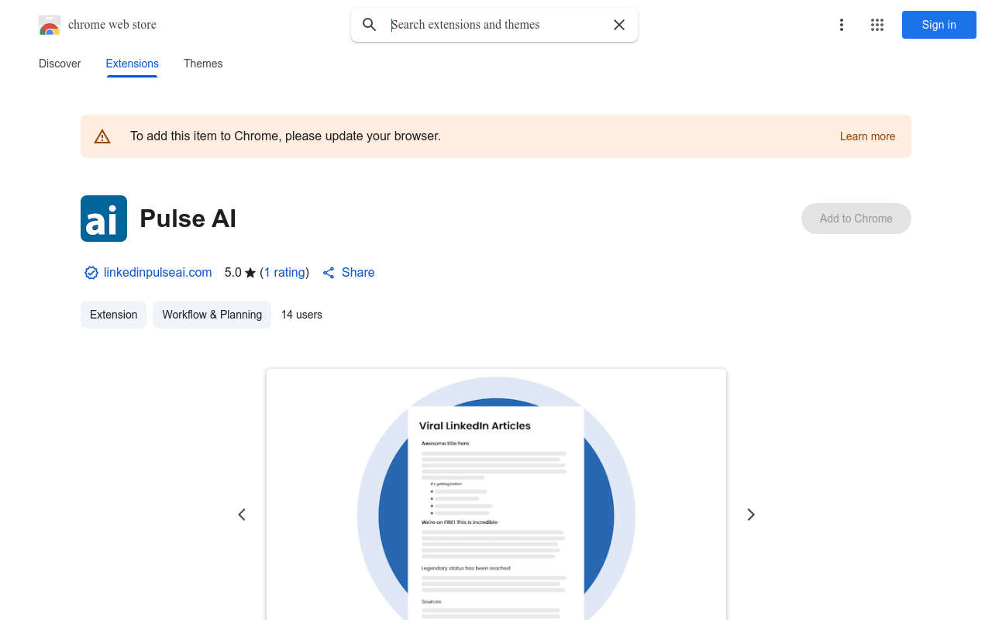Screen dimensions: 992x620
Task: Click the Share icon
Action: click(x=329, y=273)
